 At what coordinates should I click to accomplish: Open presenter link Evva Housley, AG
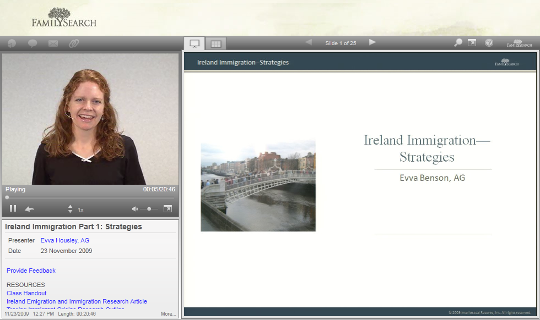click(x=64, y=240)
